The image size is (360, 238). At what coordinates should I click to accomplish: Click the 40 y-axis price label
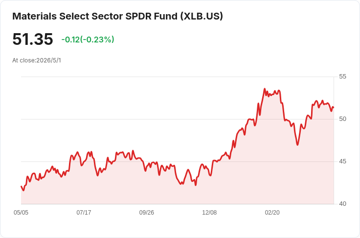[342, 204]
